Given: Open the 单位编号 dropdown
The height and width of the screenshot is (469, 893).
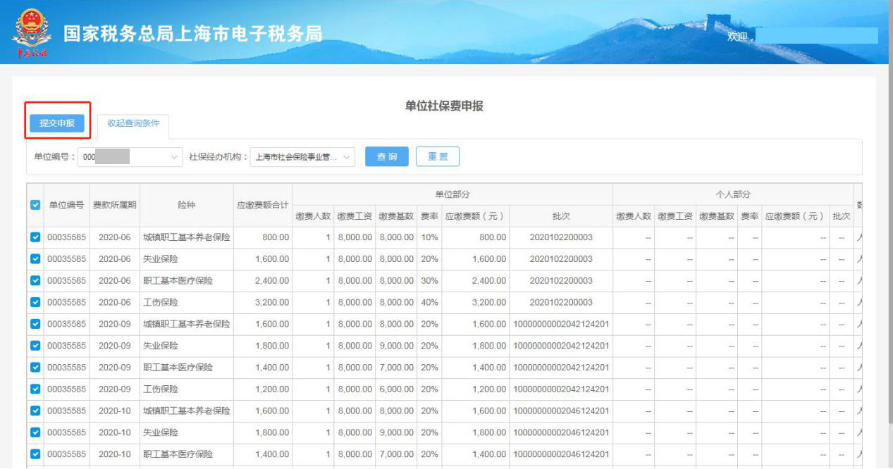Looking at the screenshot, I should coord(130,157).
